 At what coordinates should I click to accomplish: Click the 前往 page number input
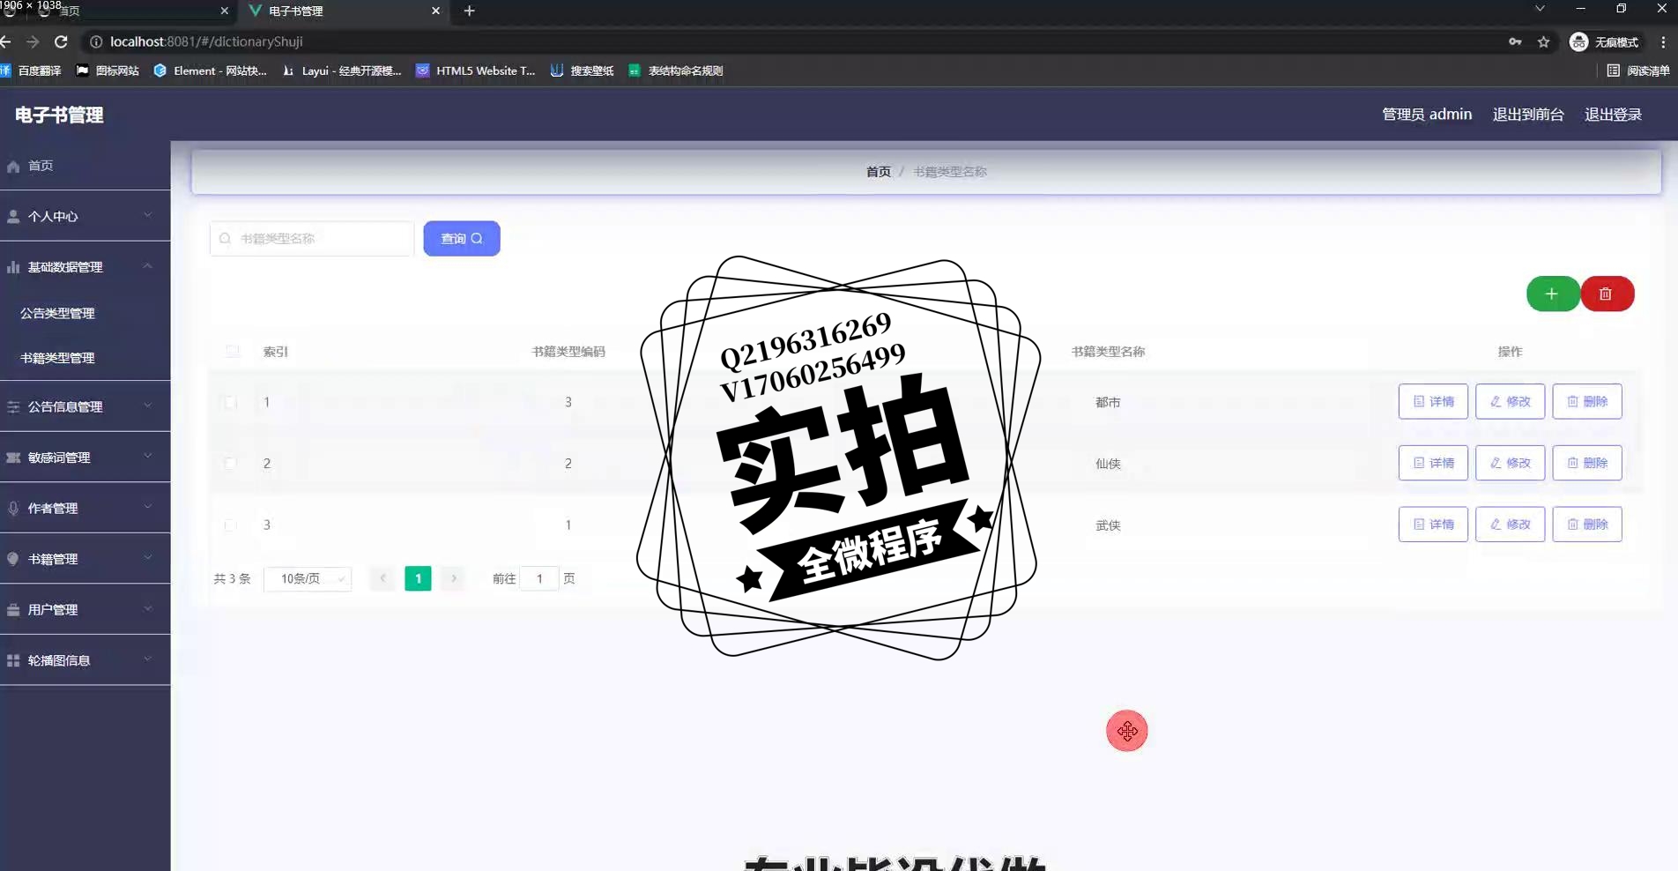click(x=539, y=578)
